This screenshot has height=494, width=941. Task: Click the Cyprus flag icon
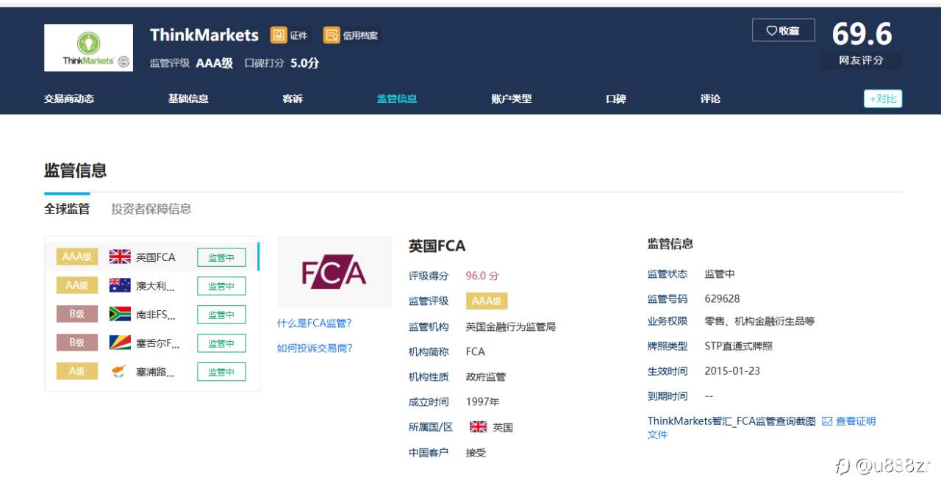[x=120, y=371]
